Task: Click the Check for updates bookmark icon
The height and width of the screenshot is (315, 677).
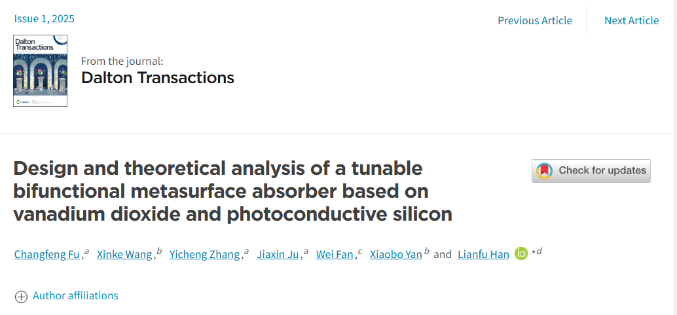Action: pos(544,171)
